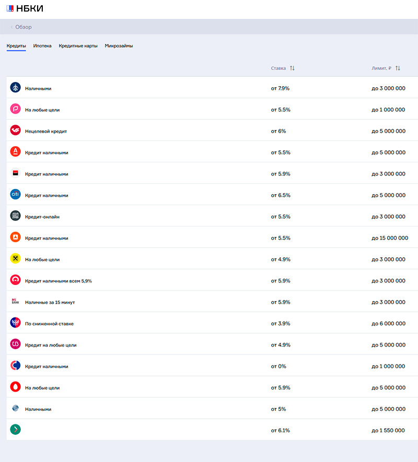Image resolution: width=418 pixels, height=462 pixels.
Task: Choose the Наличные за 15 минут offer
Action: tap(53, 302)
